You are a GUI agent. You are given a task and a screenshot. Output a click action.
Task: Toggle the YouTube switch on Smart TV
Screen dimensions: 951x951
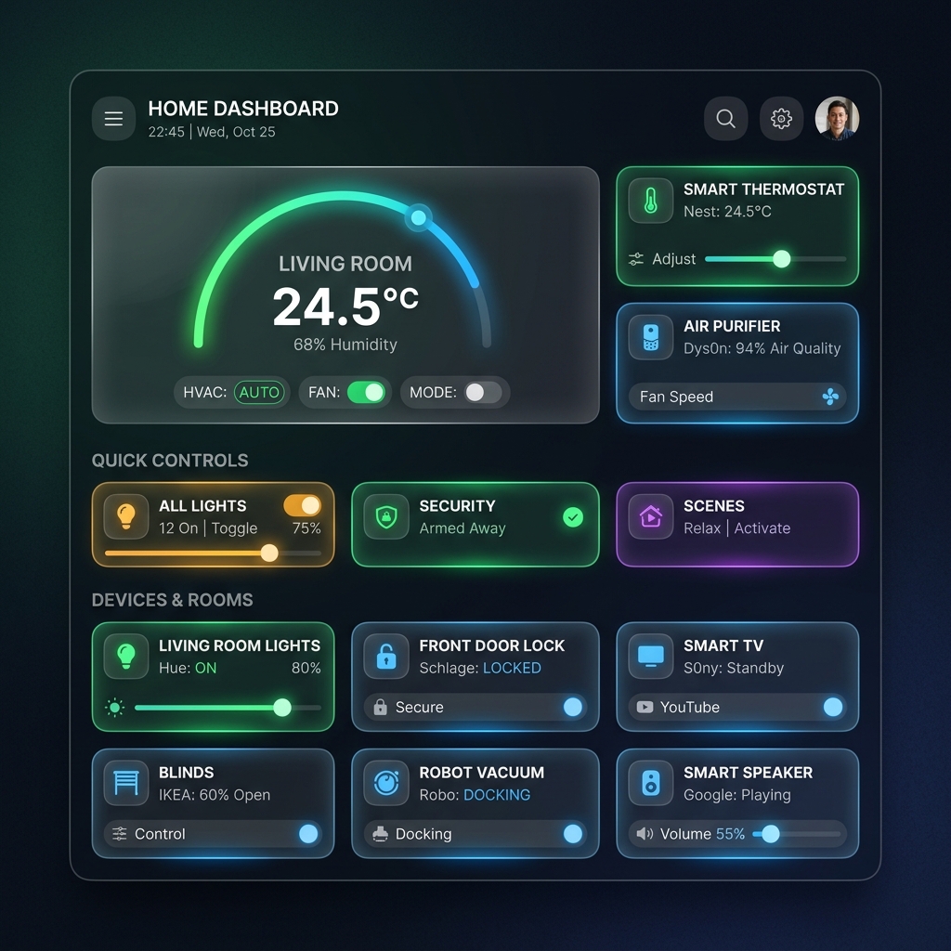(833, 707)
